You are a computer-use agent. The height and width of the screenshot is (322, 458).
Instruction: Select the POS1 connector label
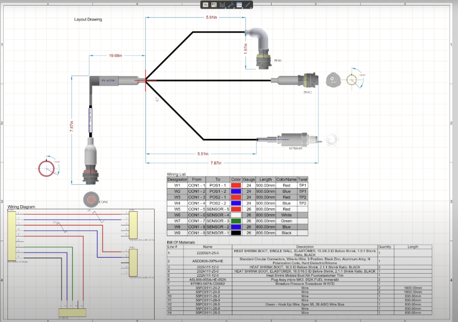click(x=278, y=60)
